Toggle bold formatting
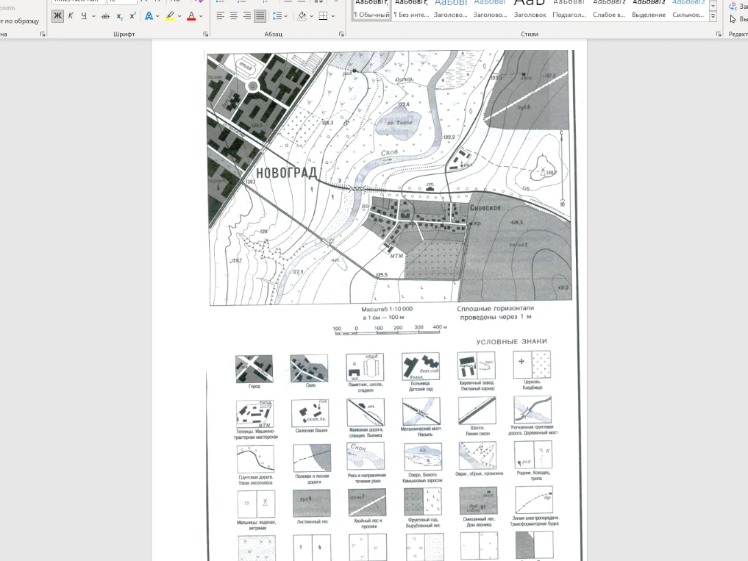The image size is (748, 561). [x=57, y=15]
